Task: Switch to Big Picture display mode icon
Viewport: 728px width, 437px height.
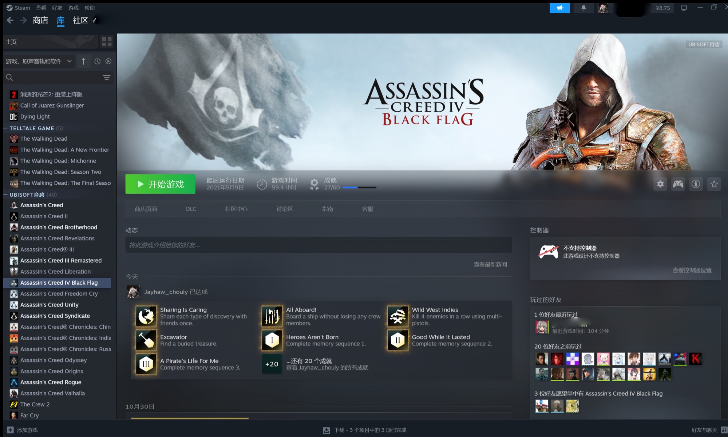Action: coord(684,8)
